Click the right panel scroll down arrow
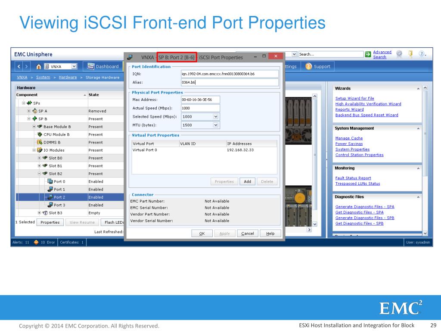Image resolution: width=441 pixels, height=331 pixels. pos(425,233)
